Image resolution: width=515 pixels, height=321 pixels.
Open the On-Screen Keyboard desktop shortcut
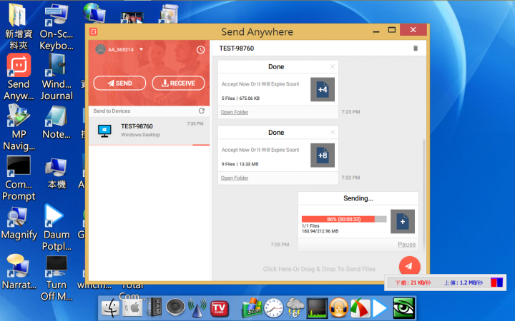pos(57,27)
